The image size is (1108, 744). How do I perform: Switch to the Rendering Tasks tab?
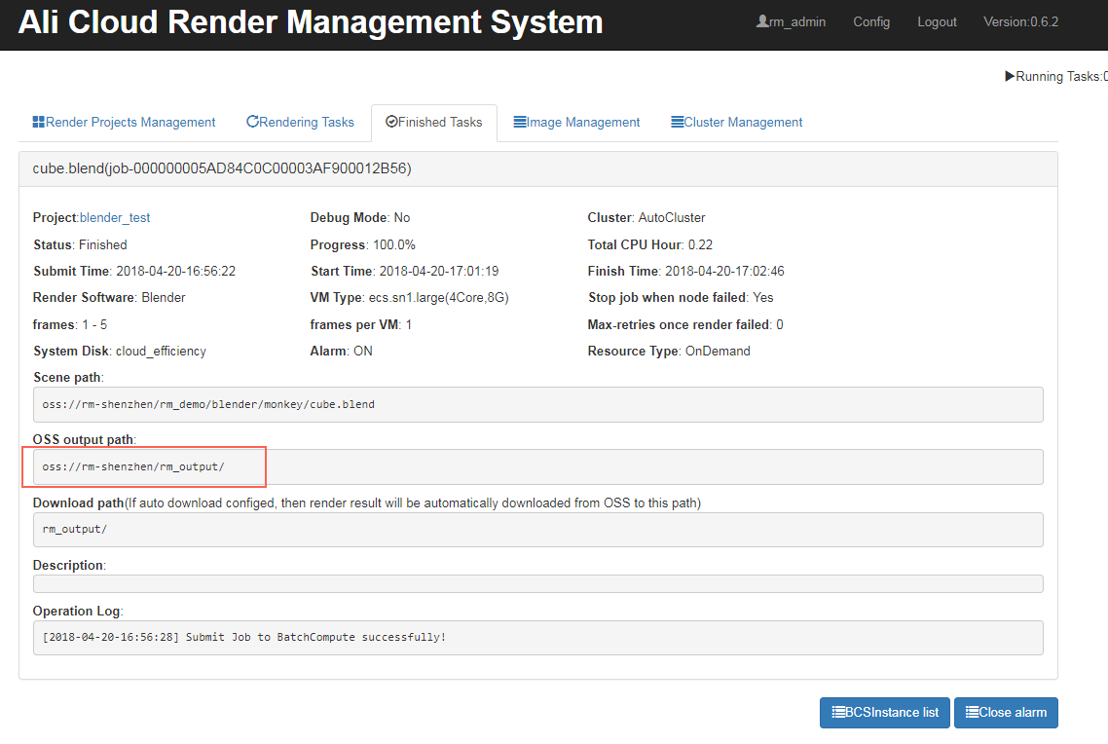(x=300, y=123)
